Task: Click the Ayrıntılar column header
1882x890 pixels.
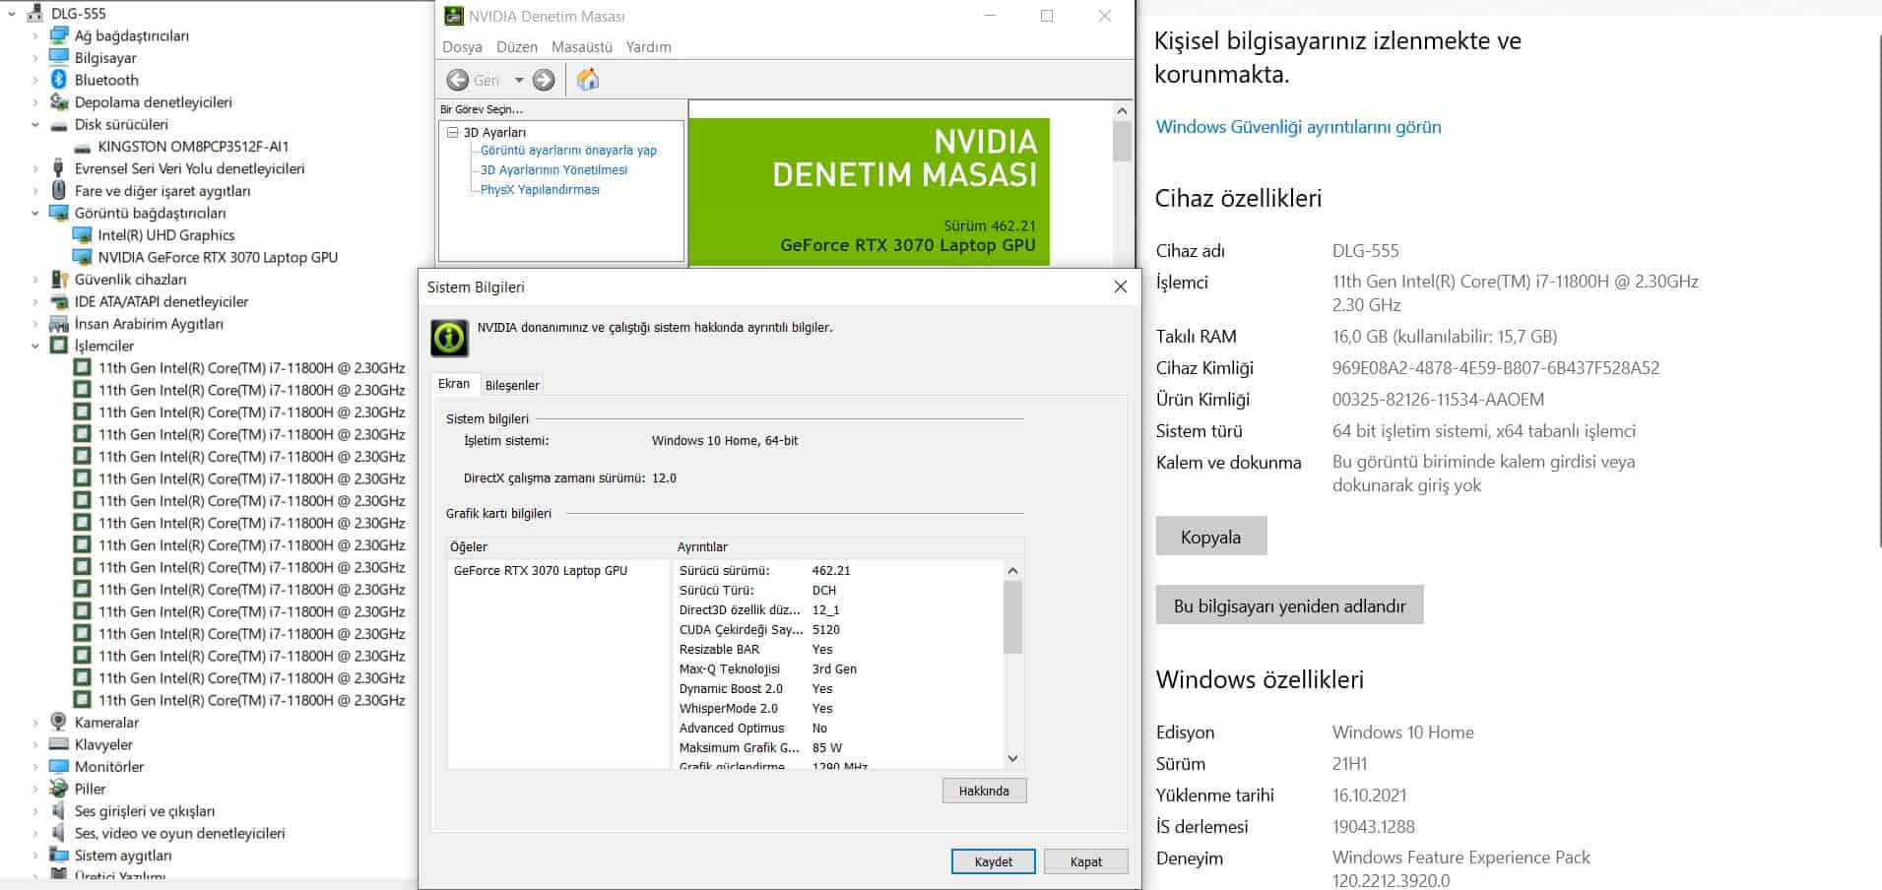Action: click(849, 546)
